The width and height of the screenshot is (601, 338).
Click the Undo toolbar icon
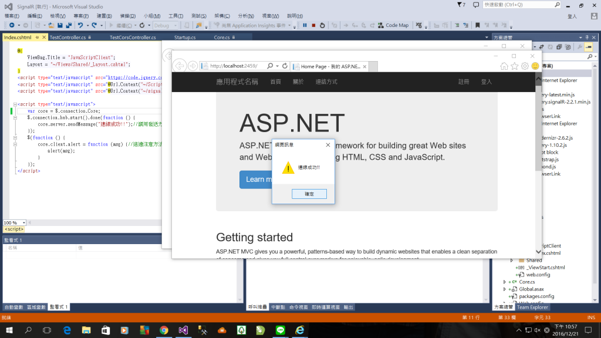[x=80, y=25]
